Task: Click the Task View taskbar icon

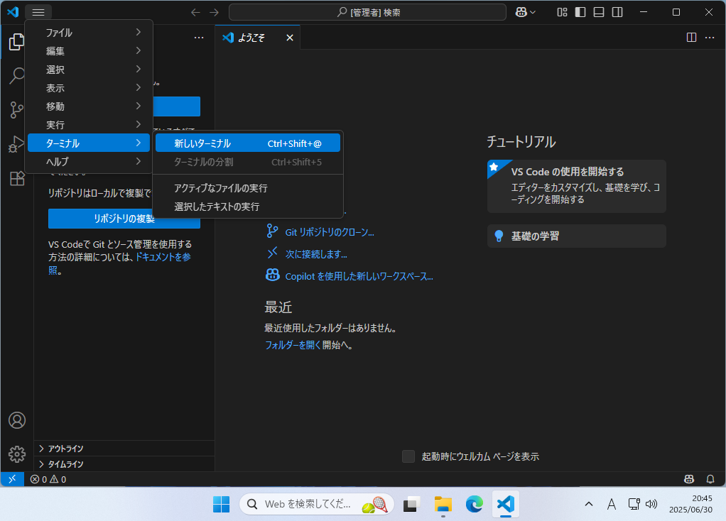Action: pos(411,504)
